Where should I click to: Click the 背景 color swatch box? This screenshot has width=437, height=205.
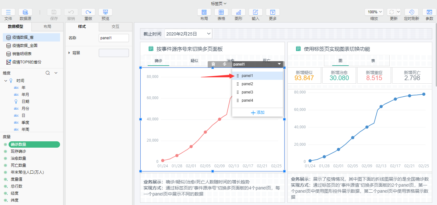(114, 53)
